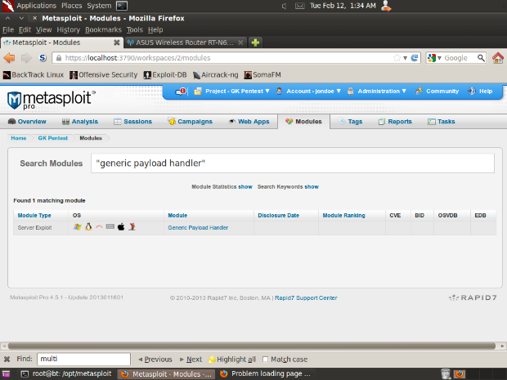Click the Firefox back arrow button

point(9,58)
